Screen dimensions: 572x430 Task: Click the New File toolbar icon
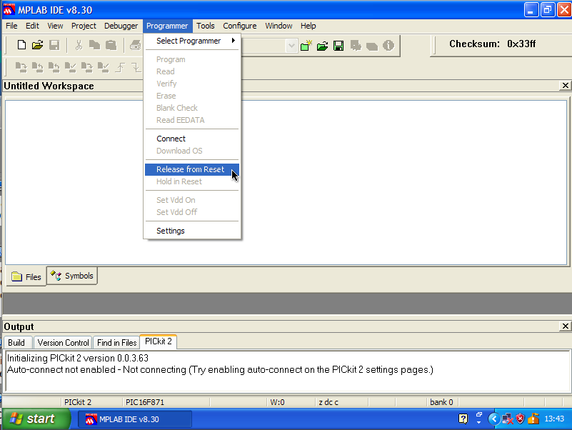[x=21, y=45]
